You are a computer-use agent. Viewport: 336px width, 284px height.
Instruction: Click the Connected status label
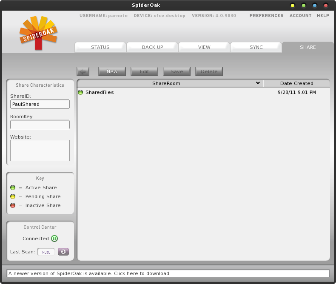tap(36, 239)
